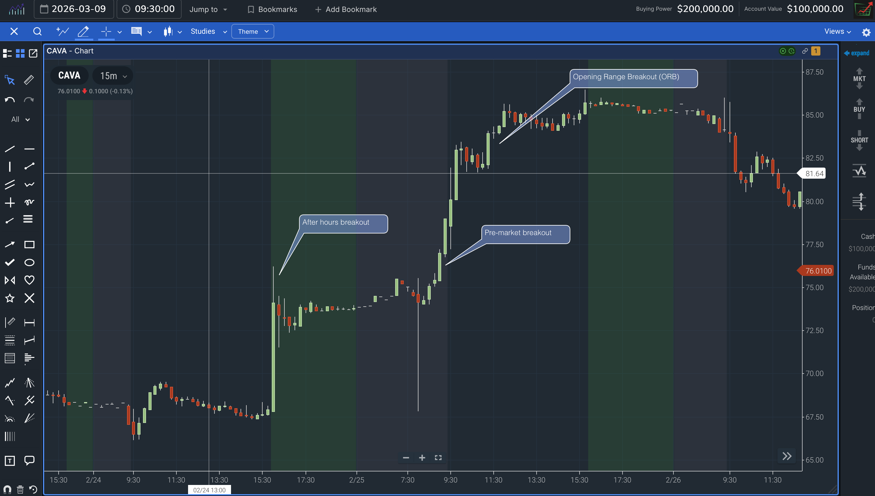Click Add Bookmark in top bar
The image size is (875, 496).
[345, 9]
